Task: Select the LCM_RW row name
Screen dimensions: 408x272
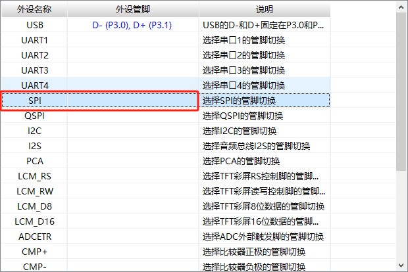Action: click(35, 191)
